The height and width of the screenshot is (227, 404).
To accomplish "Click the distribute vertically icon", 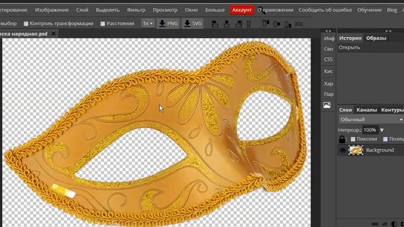I will (299, 24).
